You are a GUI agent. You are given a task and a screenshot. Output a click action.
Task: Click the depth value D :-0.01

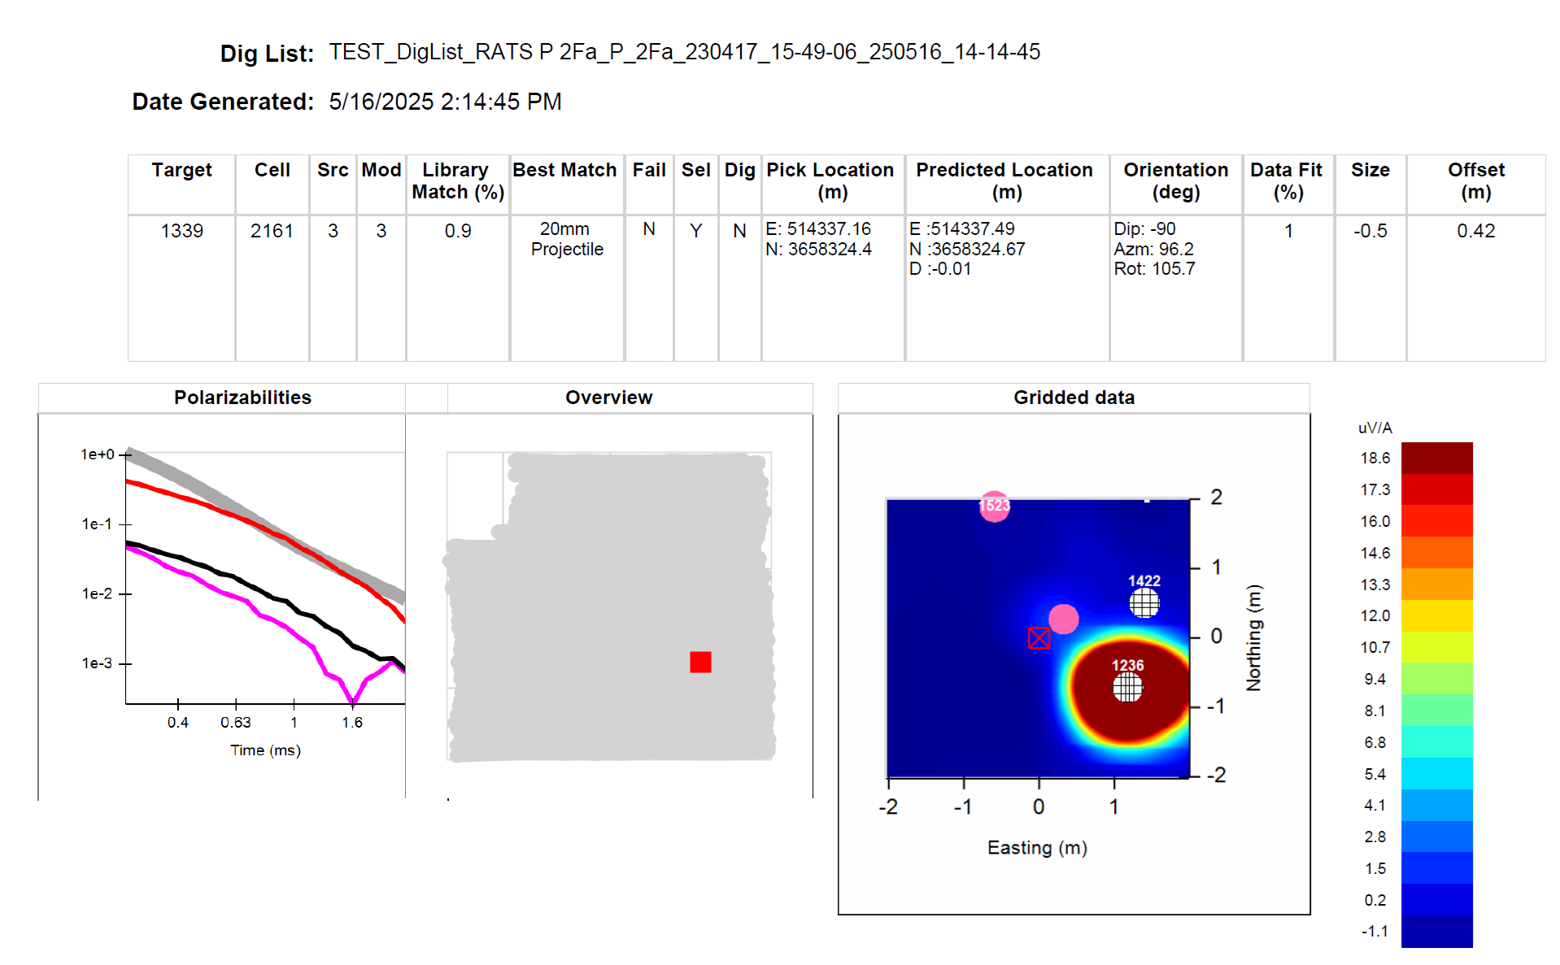pos(940,268)
